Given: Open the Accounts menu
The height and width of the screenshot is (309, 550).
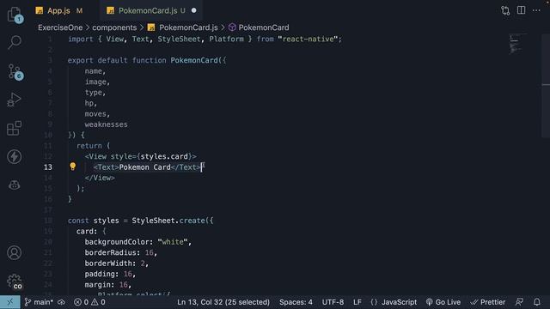Looking at the screenshot, I should [x=15, y=252].
